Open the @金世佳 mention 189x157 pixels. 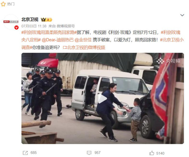tap(83, 40)
